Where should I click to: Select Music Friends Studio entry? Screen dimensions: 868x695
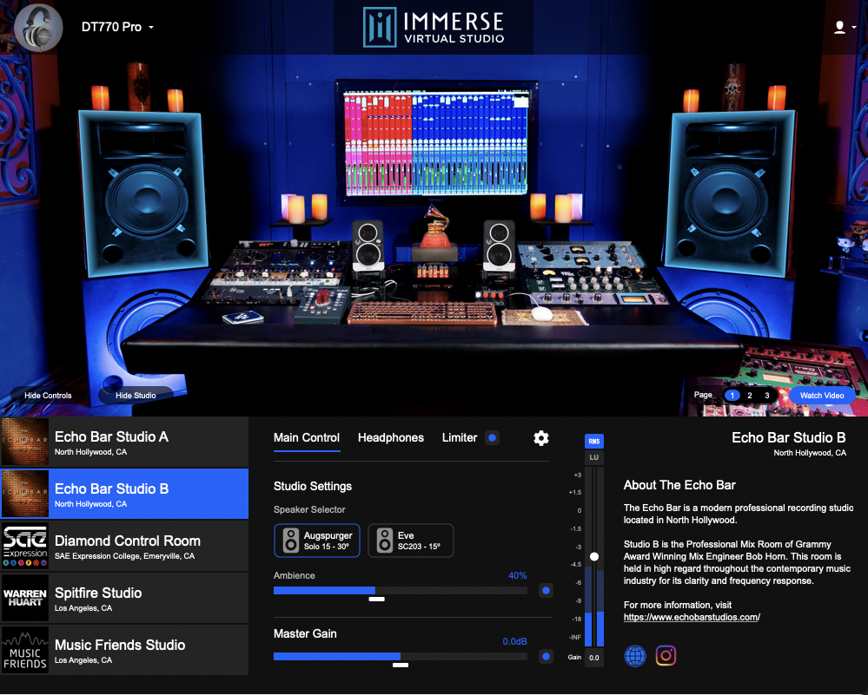coord(124,650)
